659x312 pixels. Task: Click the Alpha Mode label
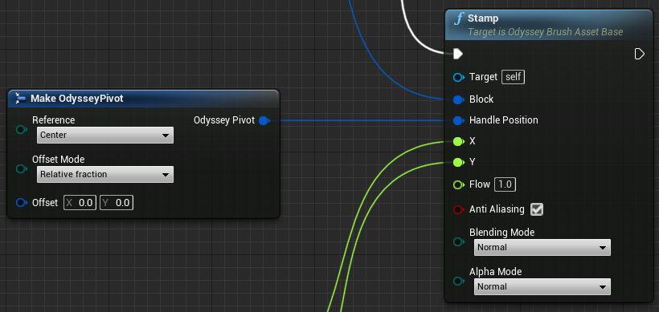[x=496, y=272]
